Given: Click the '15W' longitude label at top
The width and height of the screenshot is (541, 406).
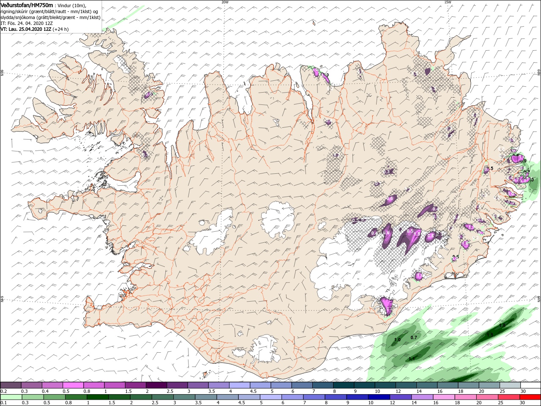Looking at the screenshot, I should [448, 2].
